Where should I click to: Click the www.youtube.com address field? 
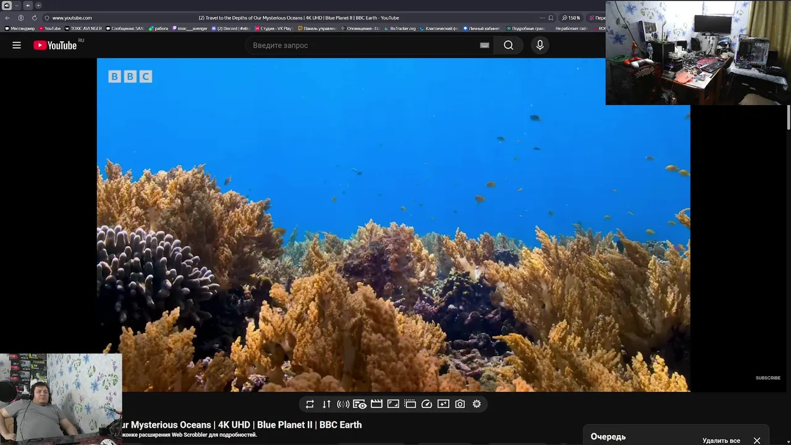(x=72, y=18)
